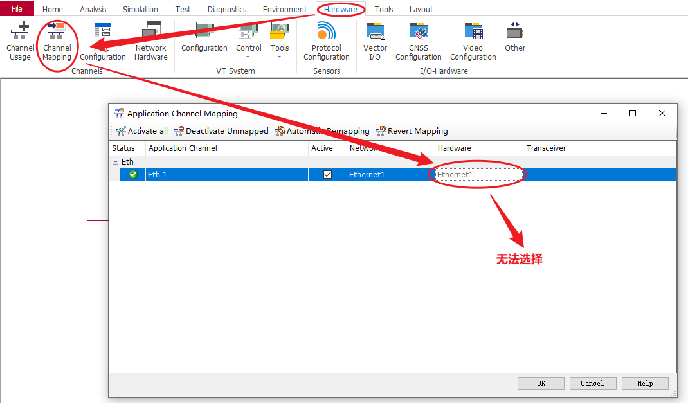Viewport: 688px width, 403px height.
Task: Click the Application Channel column header
Action: coord(227,148)
